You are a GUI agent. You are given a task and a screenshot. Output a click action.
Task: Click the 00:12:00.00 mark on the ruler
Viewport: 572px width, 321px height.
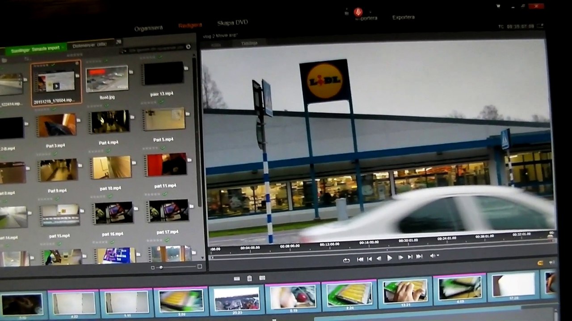point(330,244)
